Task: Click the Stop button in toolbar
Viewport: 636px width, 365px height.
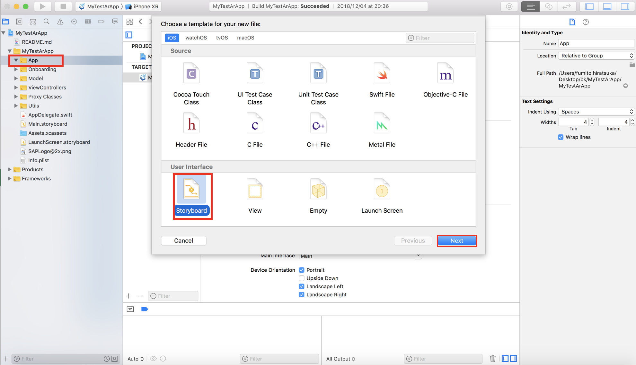Action: click(x=63, y=6)
